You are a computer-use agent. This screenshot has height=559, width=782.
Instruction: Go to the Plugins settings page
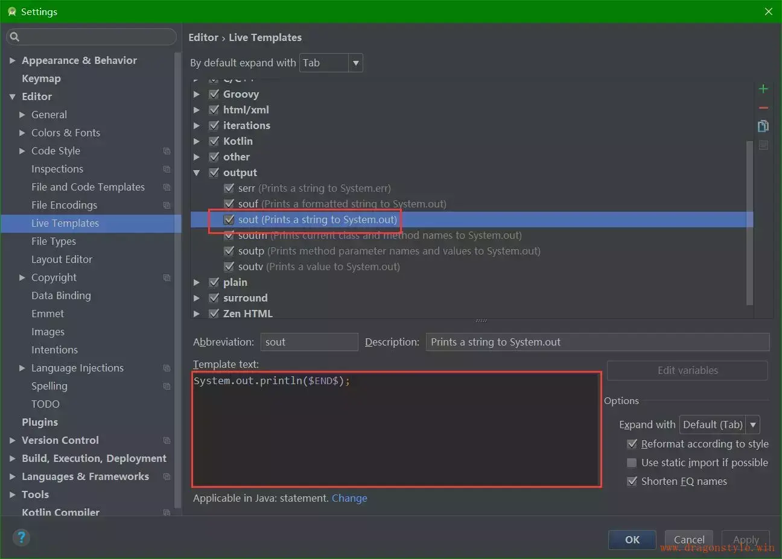pos(40,422)
